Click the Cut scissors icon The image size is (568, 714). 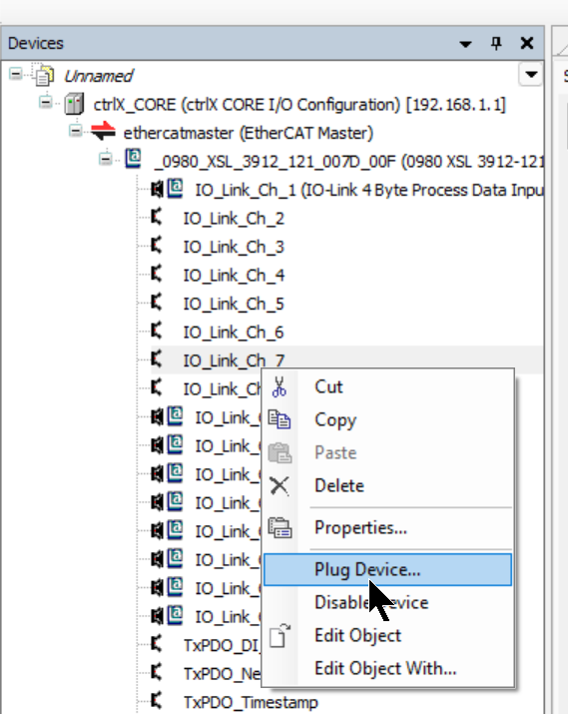279,387
